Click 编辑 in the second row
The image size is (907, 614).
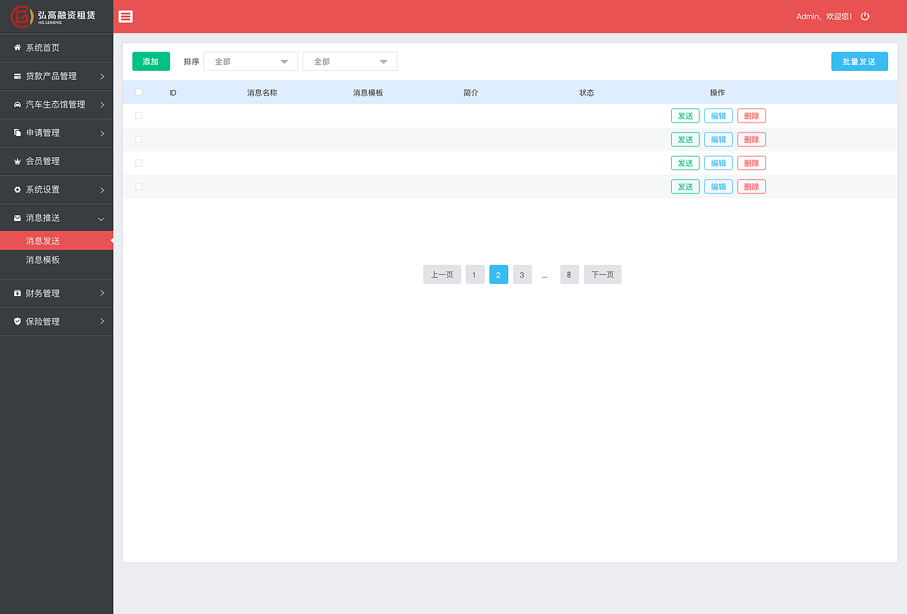point(719,140)
